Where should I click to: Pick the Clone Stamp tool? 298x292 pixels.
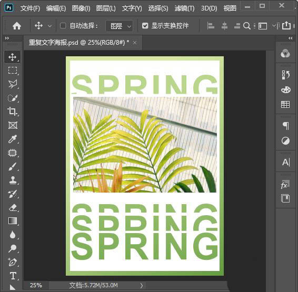pos(13,180)
